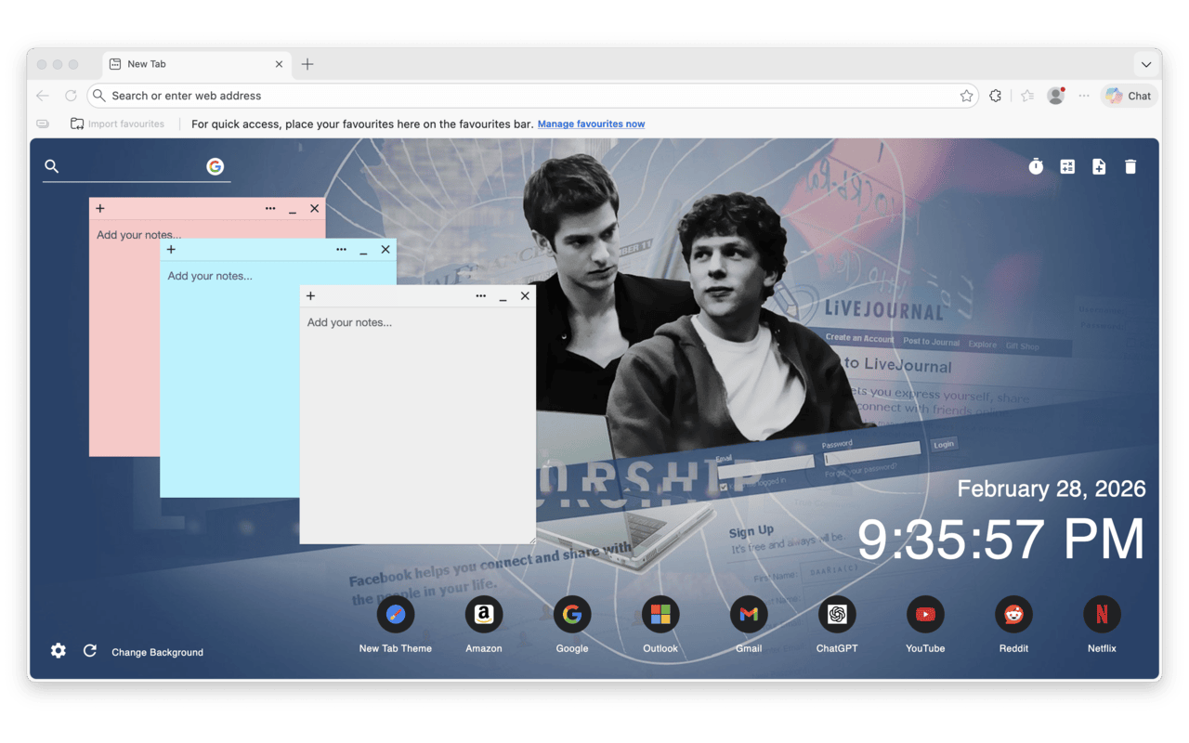Open the Netflix shortcut
The width and height of the screenshot is (1189, 743).
coord(1102,614)
